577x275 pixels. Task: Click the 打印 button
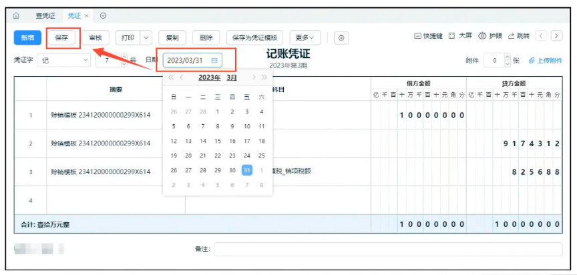tap(128, 37)
